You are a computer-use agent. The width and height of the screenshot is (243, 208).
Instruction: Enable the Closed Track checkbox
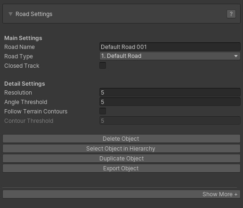pos(103,65)
